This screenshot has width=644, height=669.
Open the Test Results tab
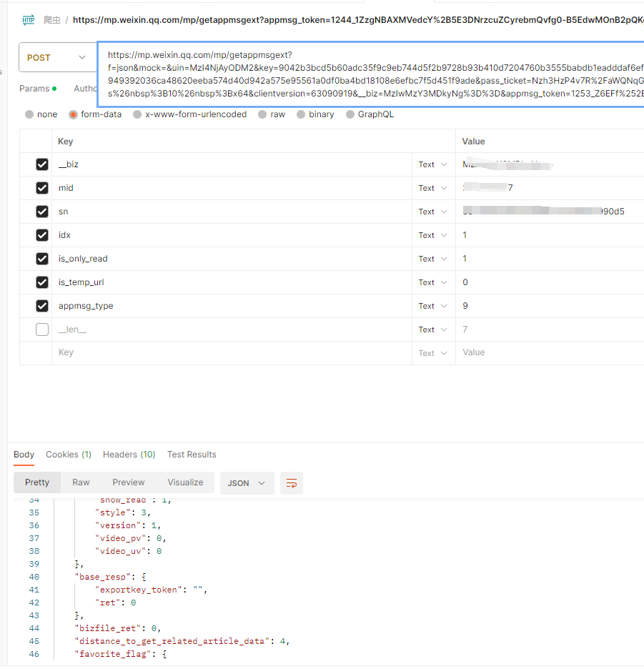coord(192,455)
